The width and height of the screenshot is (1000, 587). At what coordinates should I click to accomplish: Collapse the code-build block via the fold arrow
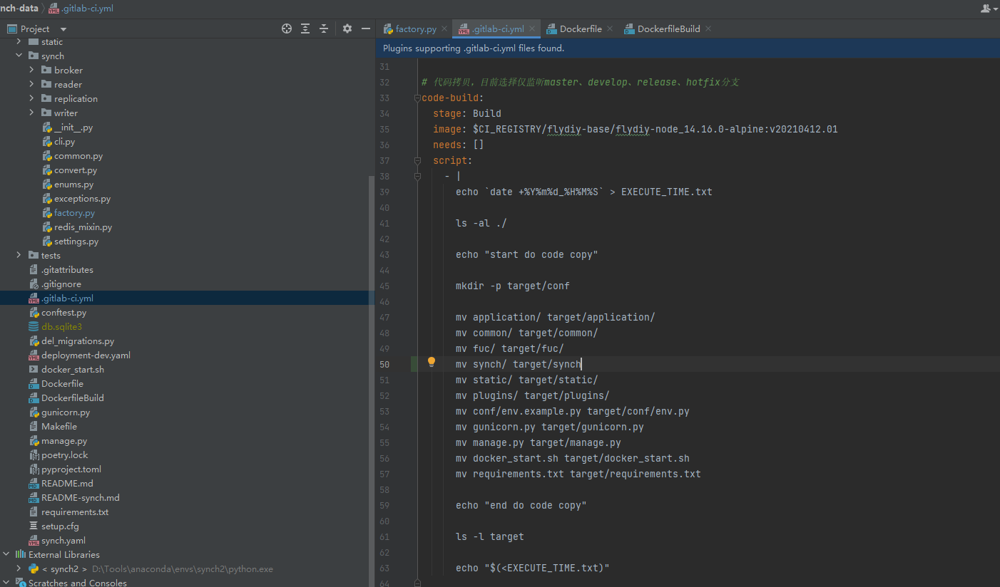417,97
